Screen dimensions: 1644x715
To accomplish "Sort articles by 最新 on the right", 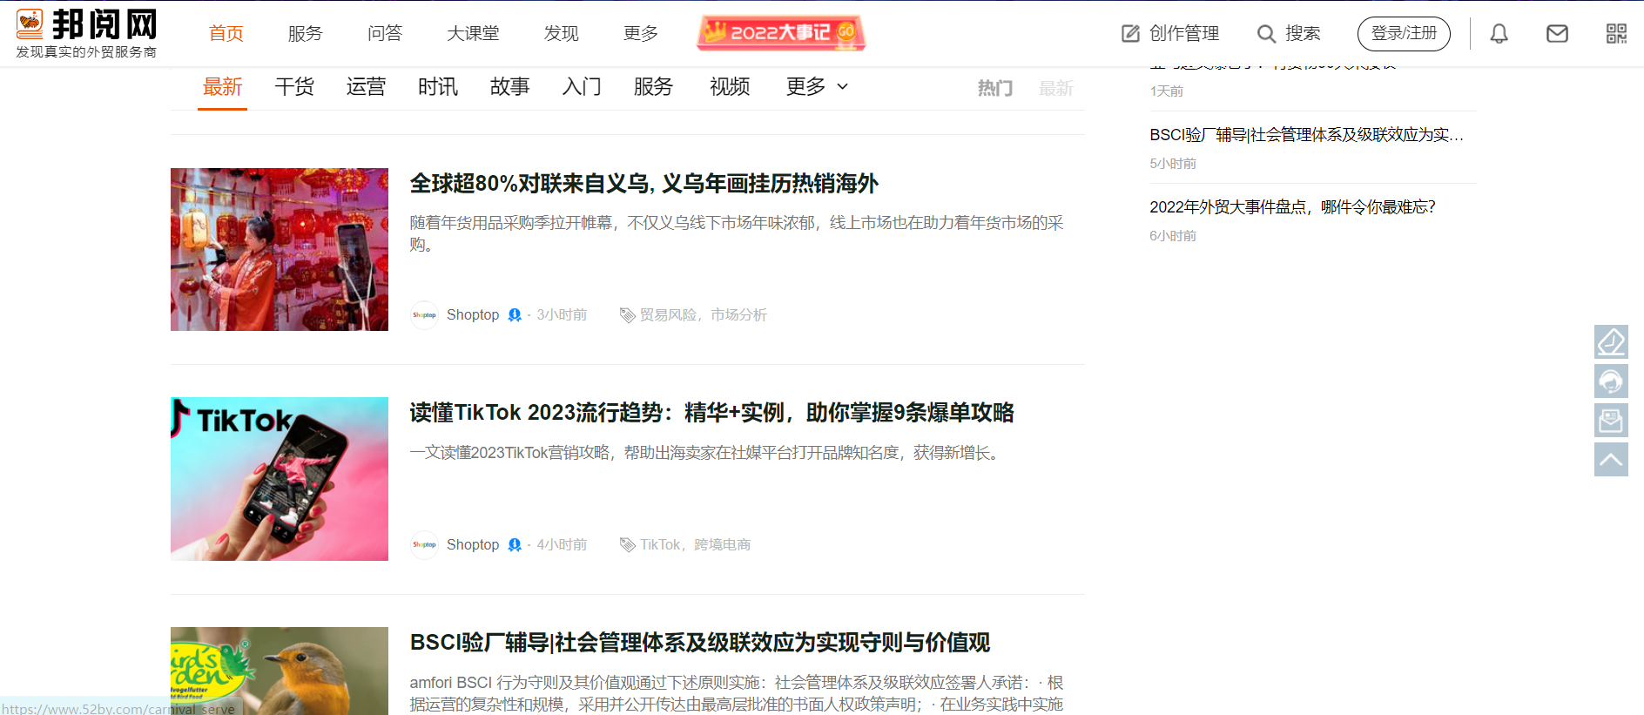I will 1056,88.
